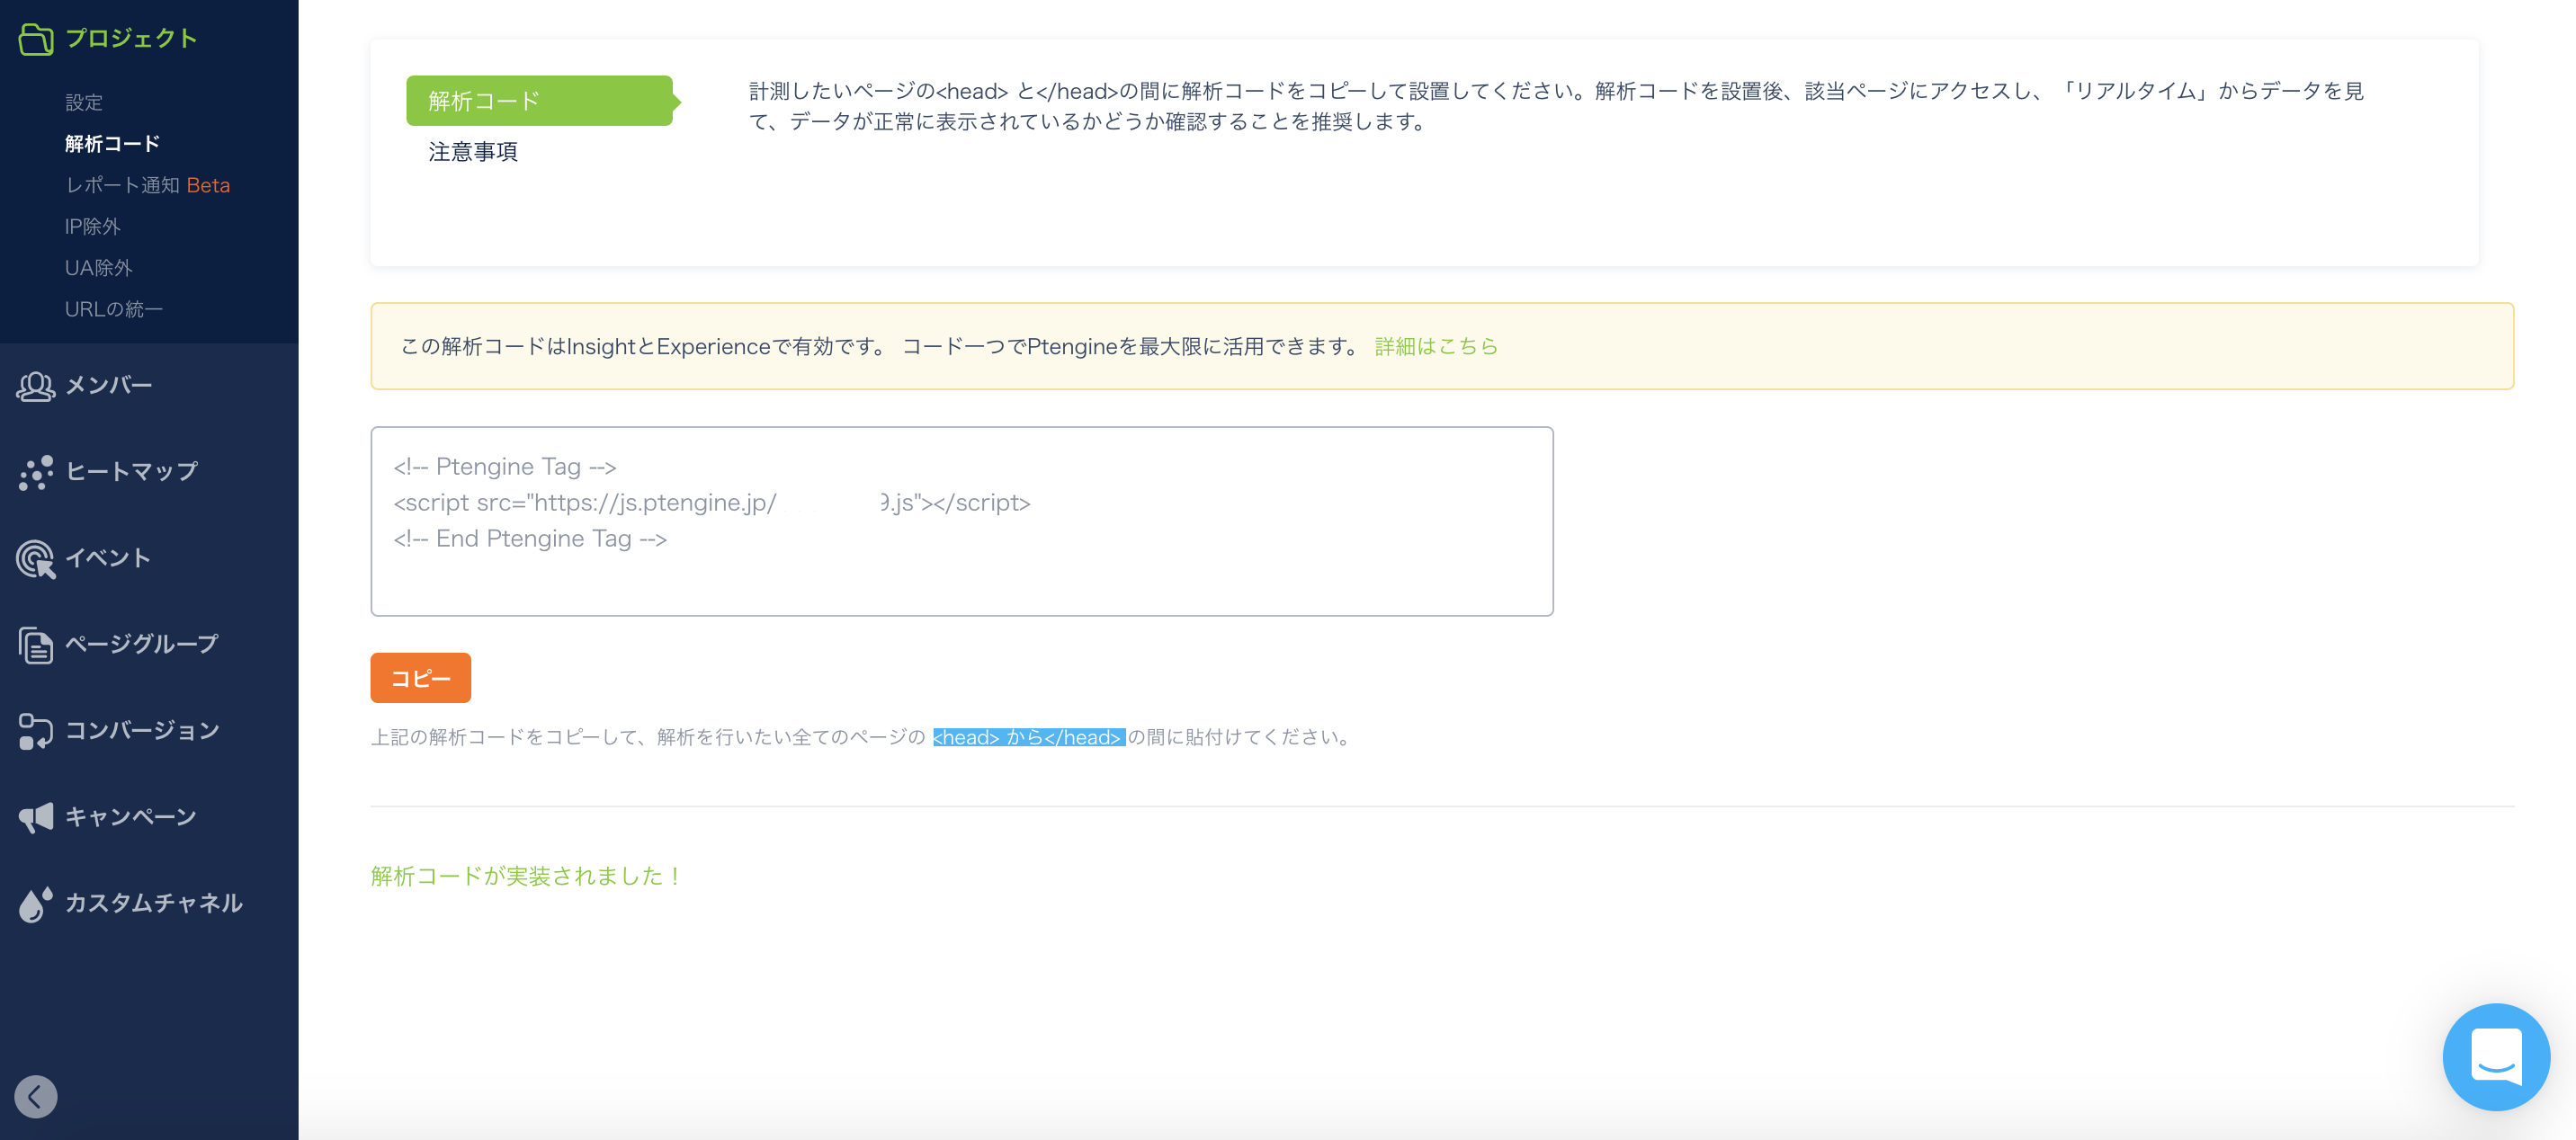Click the ヒートマップ dots icon
The height and width of the screenshot is (1140, 2576).
coord(36,472)
